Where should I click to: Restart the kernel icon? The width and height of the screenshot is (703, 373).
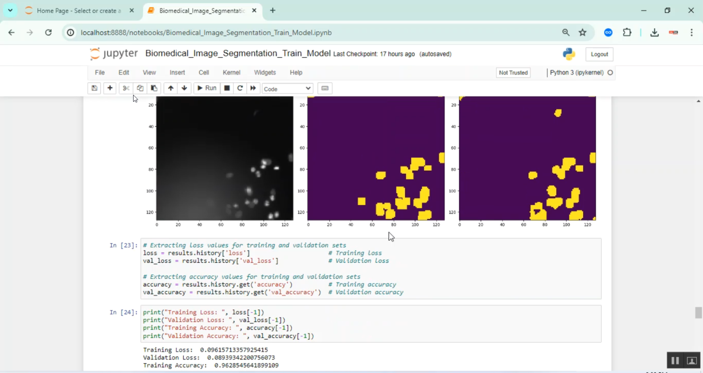tap(240, 88)
